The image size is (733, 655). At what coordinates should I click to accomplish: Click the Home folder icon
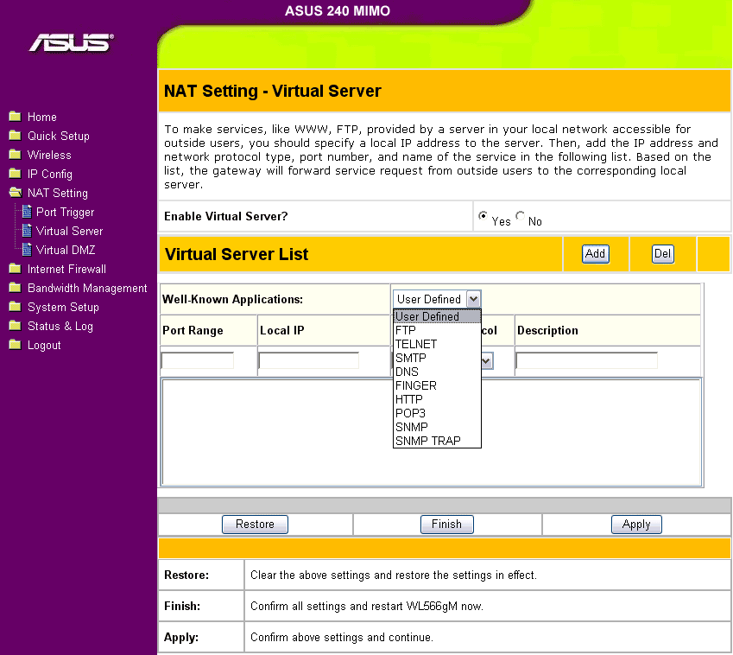point(15,116)
